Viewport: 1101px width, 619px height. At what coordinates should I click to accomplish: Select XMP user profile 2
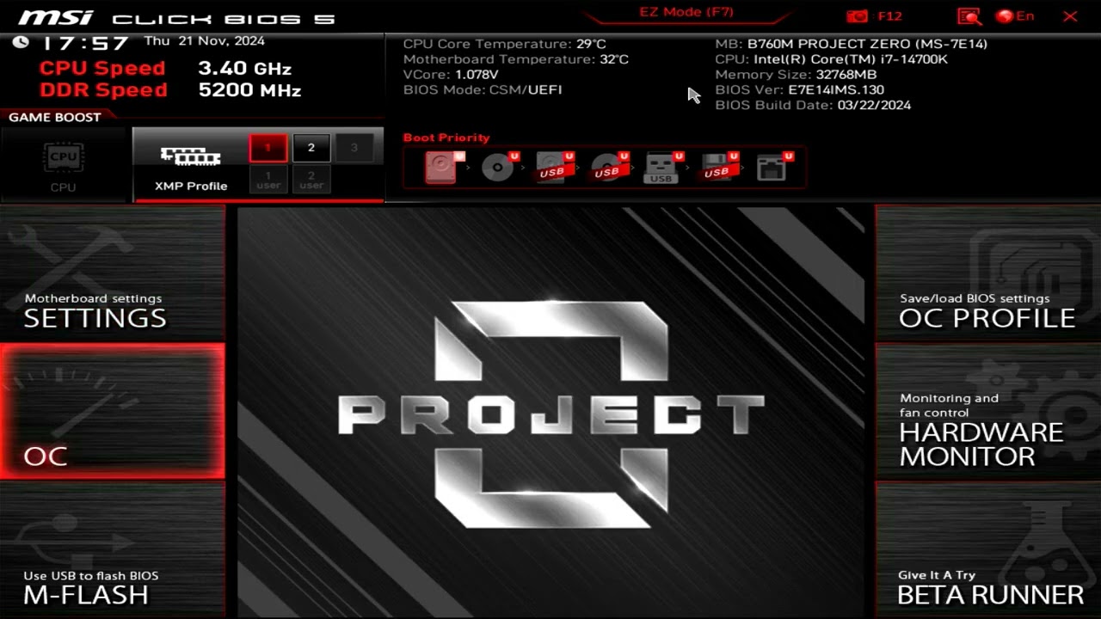click(x=311, y=180)
